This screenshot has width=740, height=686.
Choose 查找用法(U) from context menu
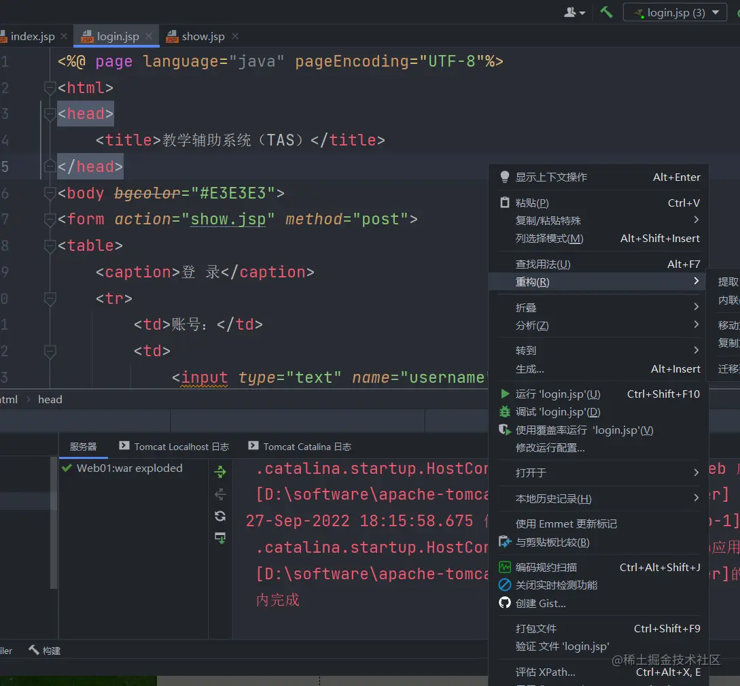(599, 264)
